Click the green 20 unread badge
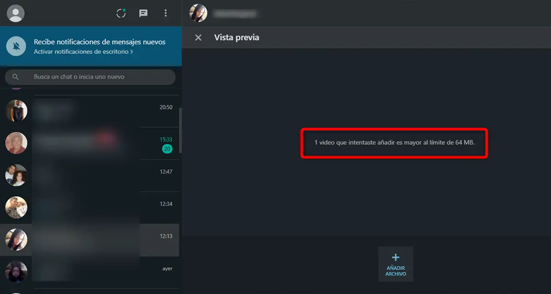This screenshot has height=294, width=551. pyautogui.click(x=167, y=149)
